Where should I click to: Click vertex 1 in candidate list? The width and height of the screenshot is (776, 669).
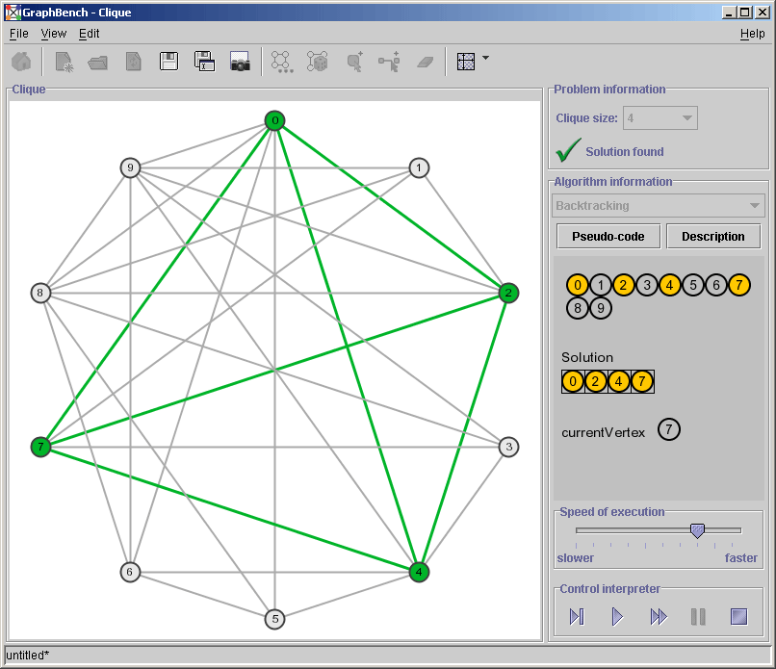point(601,285)
